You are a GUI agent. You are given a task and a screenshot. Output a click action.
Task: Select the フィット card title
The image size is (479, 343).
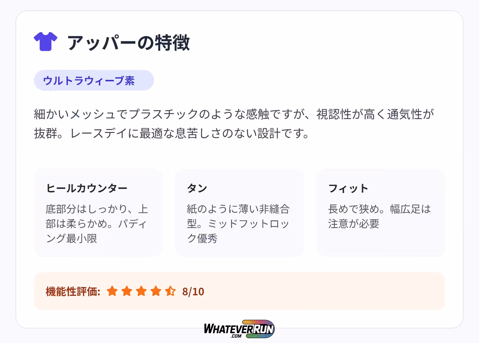(x=348, y=189)
